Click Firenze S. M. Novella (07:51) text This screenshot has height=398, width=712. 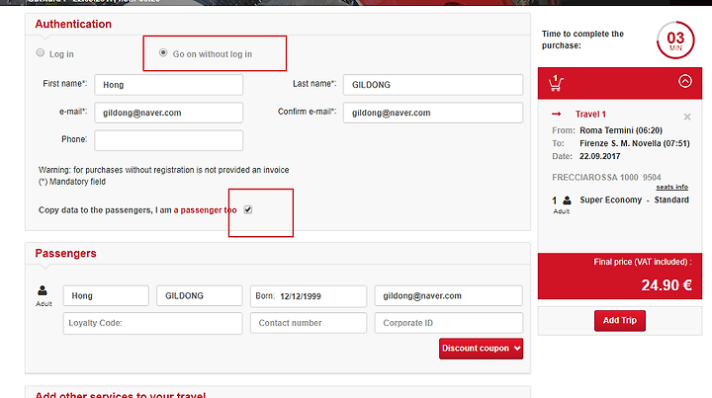pos(634,144)
